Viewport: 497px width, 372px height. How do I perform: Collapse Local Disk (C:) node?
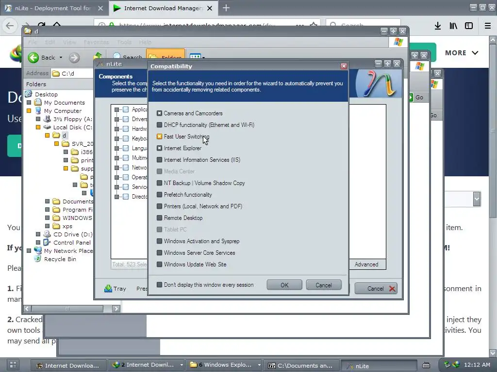click(38, 127)
